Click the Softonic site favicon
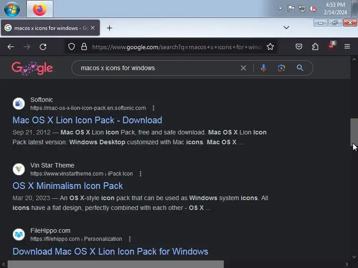 click(19, 104)
